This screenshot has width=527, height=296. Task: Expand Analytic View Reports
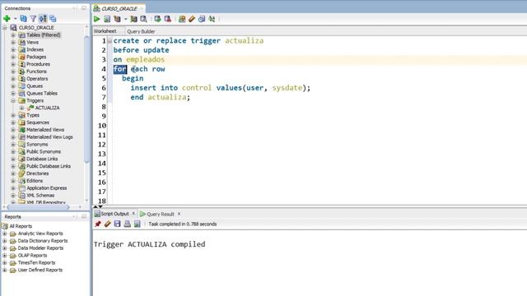pyautogui.click(x=5, y=234)
